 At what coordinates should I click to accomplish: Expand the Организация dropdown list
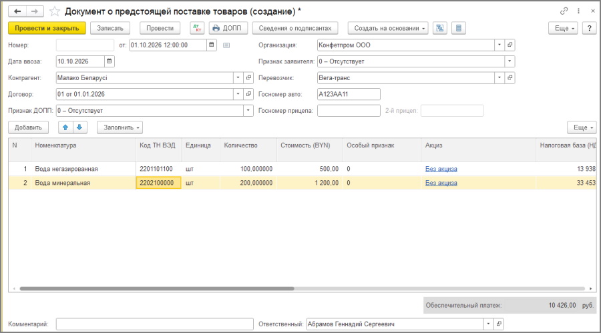click(499, 45)
